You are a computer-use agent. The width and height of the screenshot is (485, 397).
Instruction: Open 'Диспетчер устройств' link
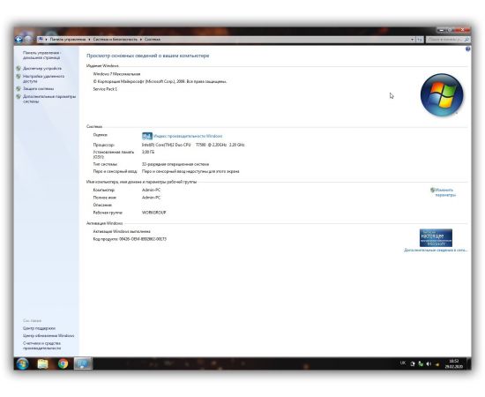42,69
